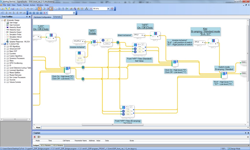This screenshot has width=250, height=150.
Task: Click the red-circled icon right of sample rate
Action: click(x=112, y=9)
